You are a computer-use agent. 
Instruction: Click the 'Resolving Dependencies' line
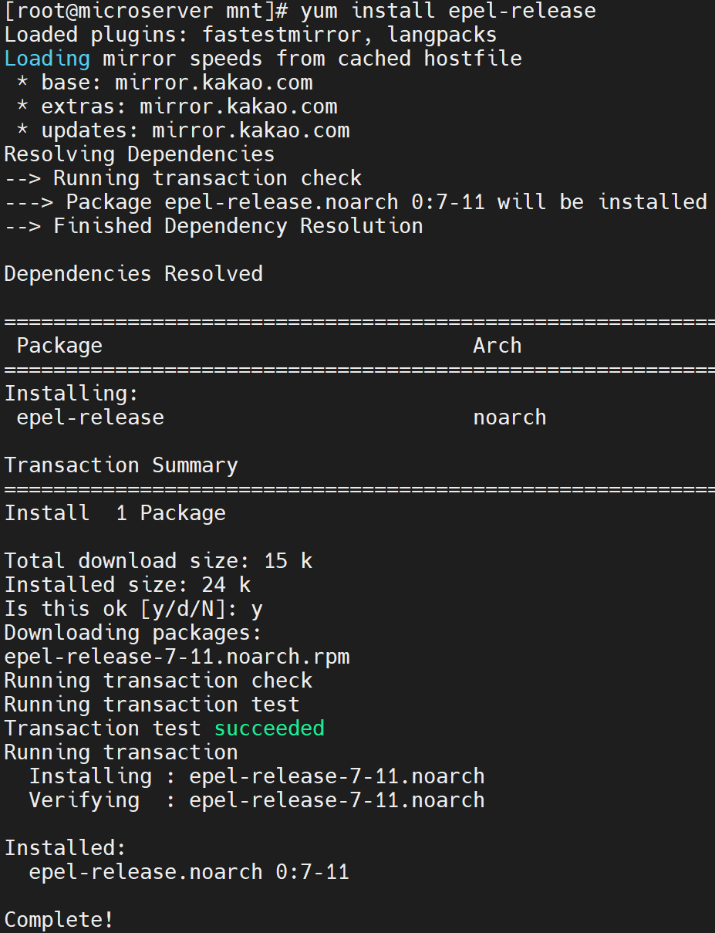140,154
